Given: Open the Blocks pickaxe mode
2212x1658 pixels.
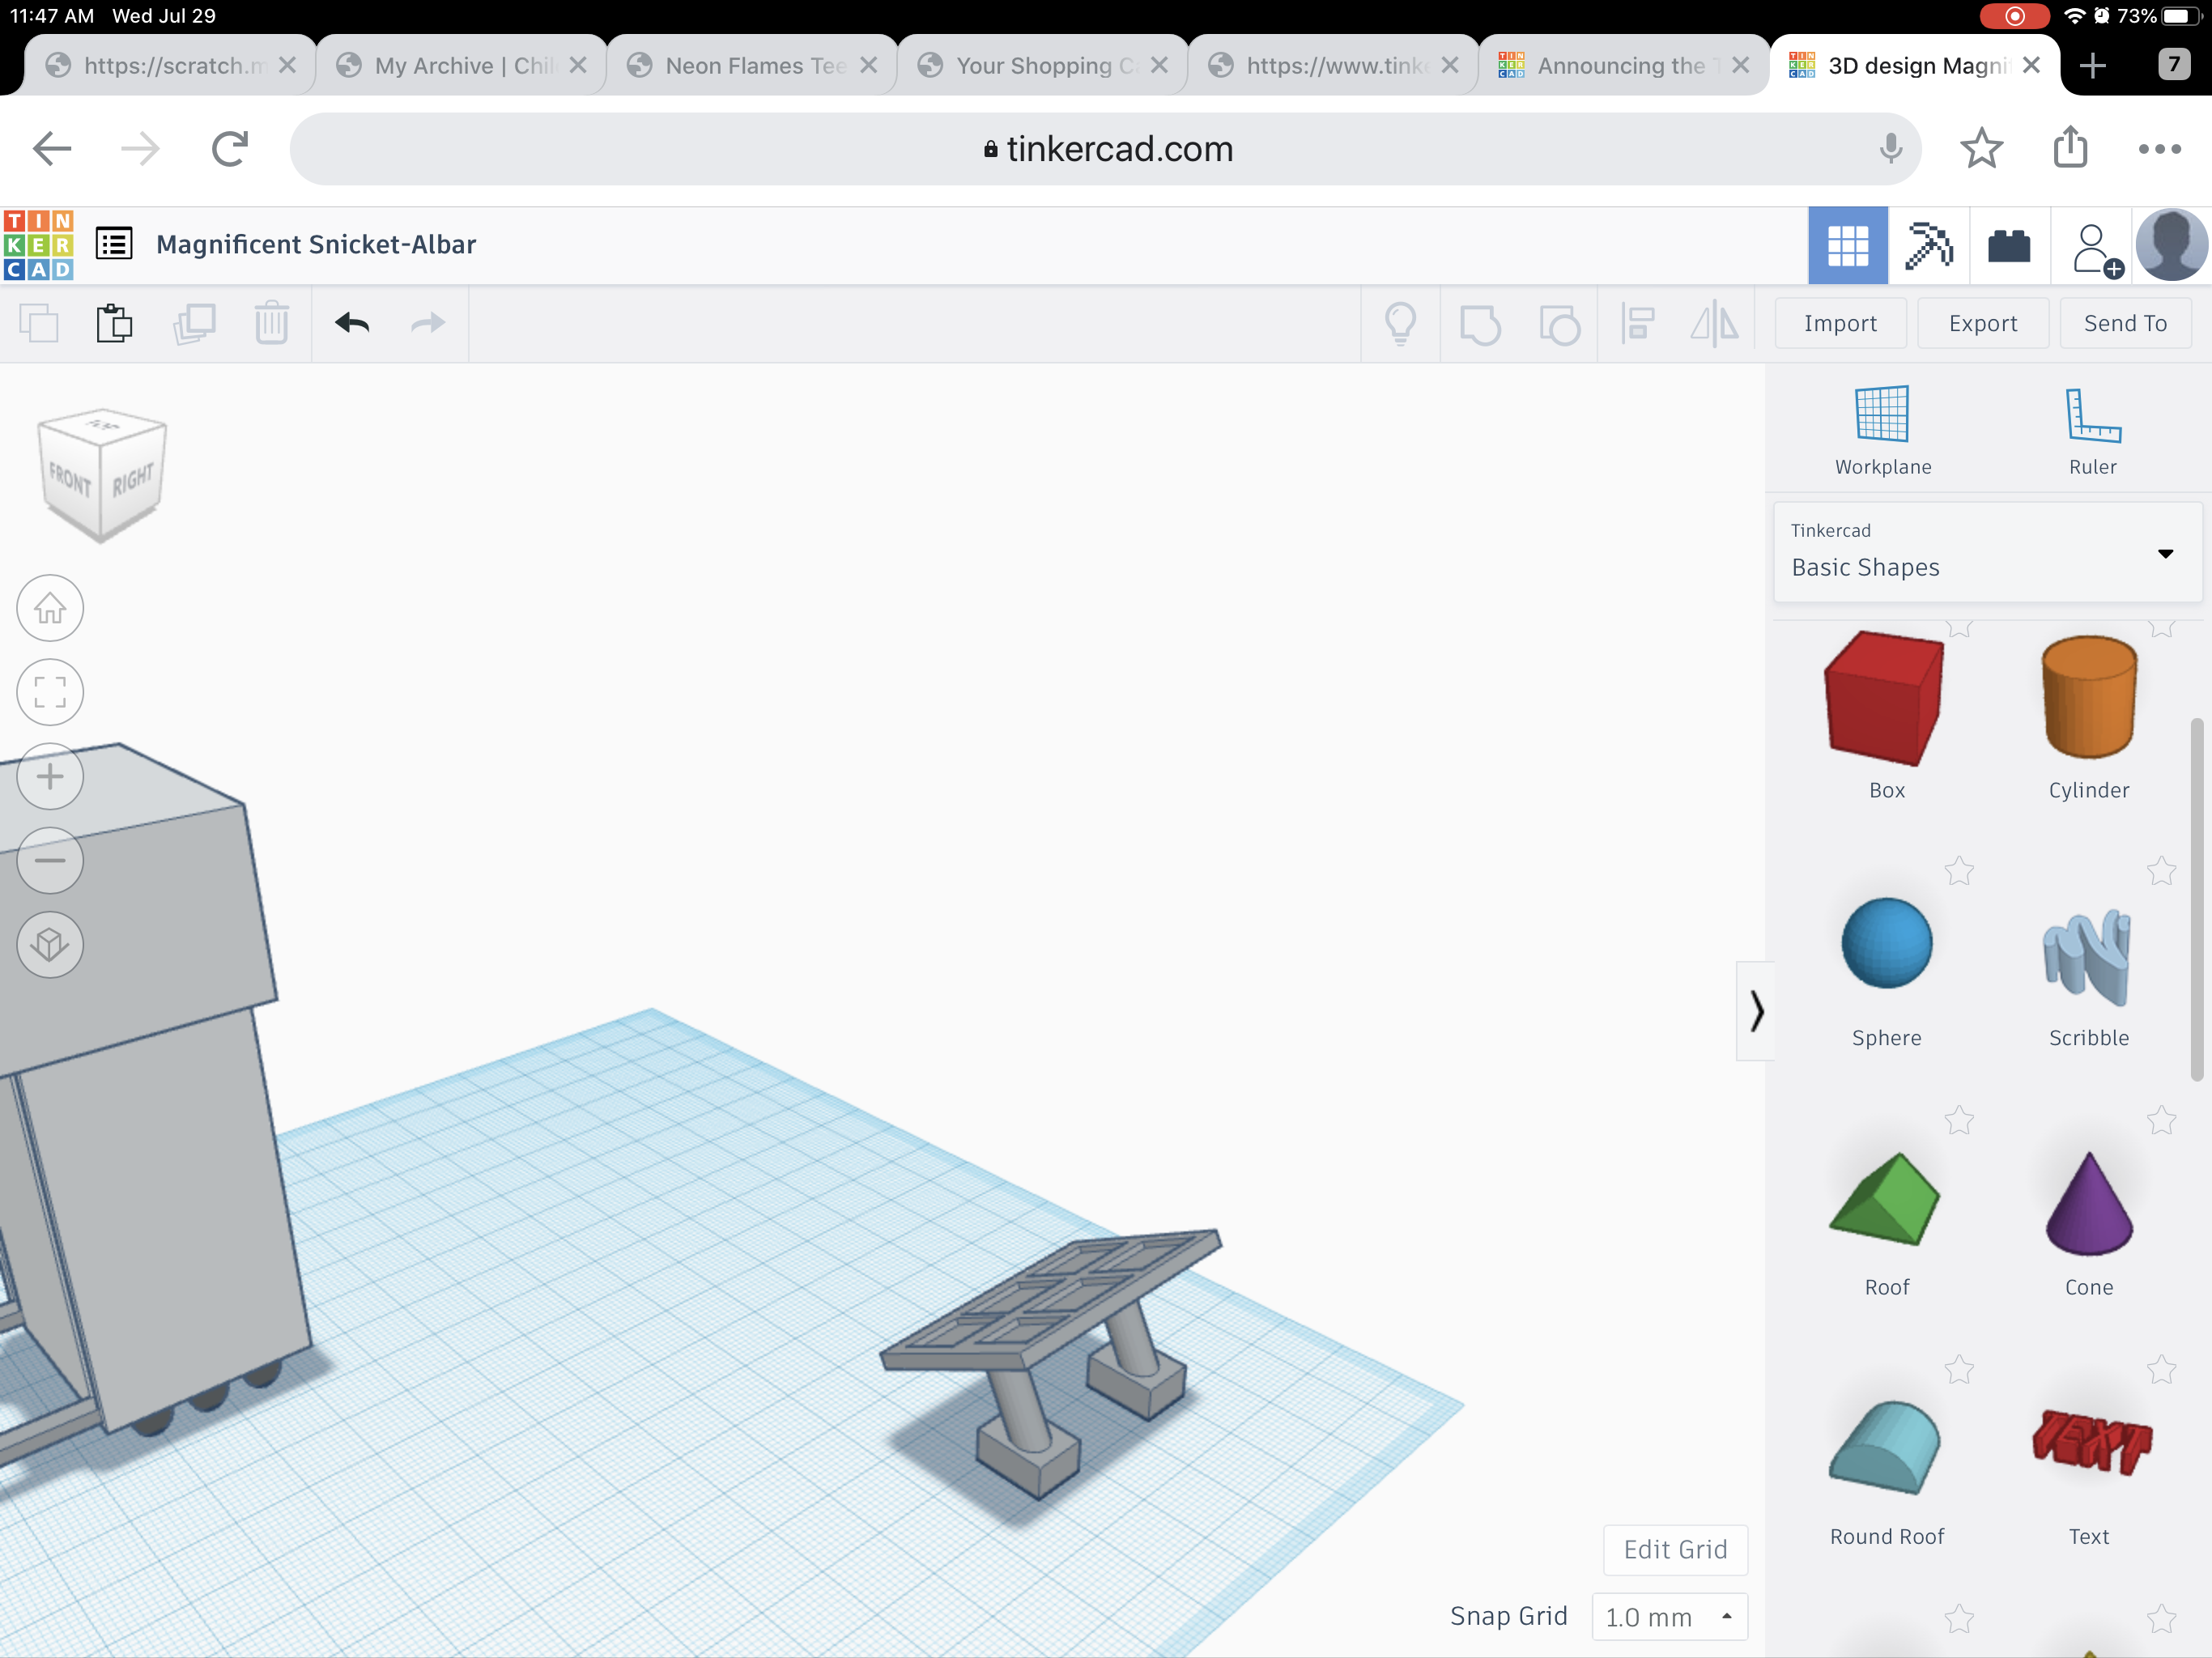Looking at the screenshot, I should pos(1928,245).
